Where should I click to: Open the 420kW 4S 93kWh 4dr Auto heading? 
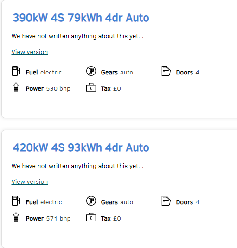click(x=81, y=147)
